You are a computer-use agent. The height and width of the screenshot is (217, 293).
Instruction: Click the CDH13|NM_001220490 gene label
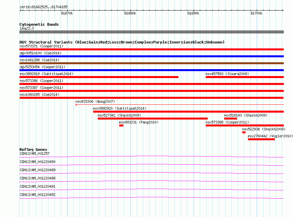tap(38, 162)
